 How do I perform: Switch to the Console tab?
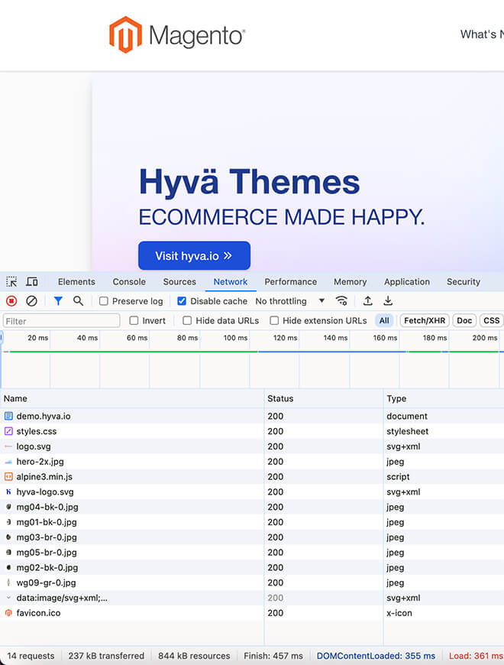(129, 281)
